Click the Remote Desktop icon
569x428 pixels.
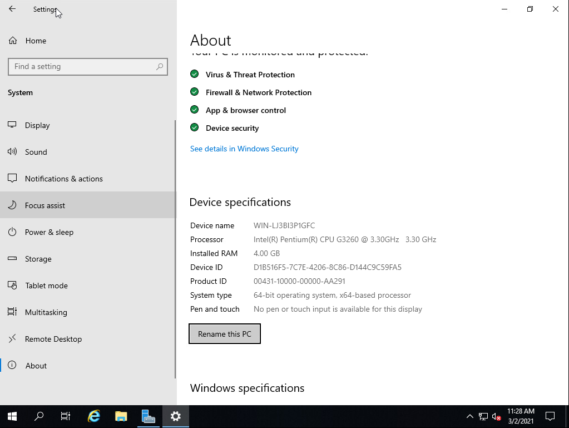pyautogui.click(x=12, y=339)
